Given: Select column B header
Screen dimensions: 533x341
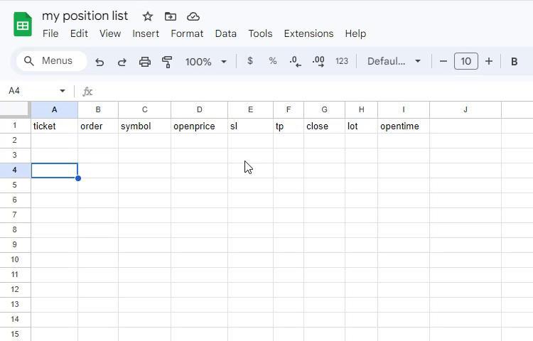Looking at the screenshot, I should point(98,109).
